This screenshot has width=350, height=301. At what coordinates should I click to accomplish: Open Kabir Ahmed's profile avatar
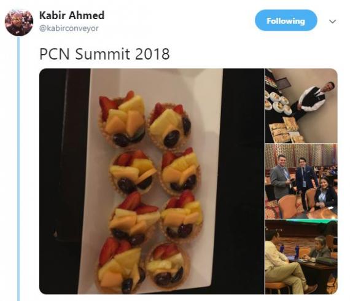(x=19, y=22)
